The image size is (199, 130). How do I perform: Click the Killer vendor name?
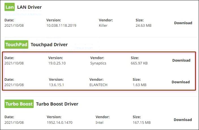[103, 26]
